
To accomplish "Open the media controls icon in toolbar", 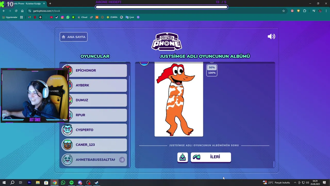I will (314, 11).
